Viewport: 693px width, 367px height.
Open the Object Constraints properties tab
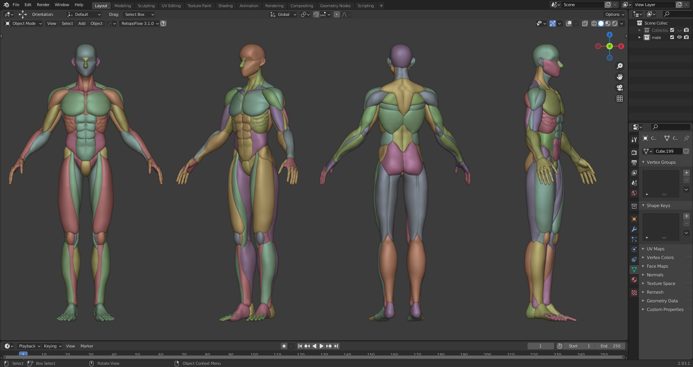[x=634, y=260]
